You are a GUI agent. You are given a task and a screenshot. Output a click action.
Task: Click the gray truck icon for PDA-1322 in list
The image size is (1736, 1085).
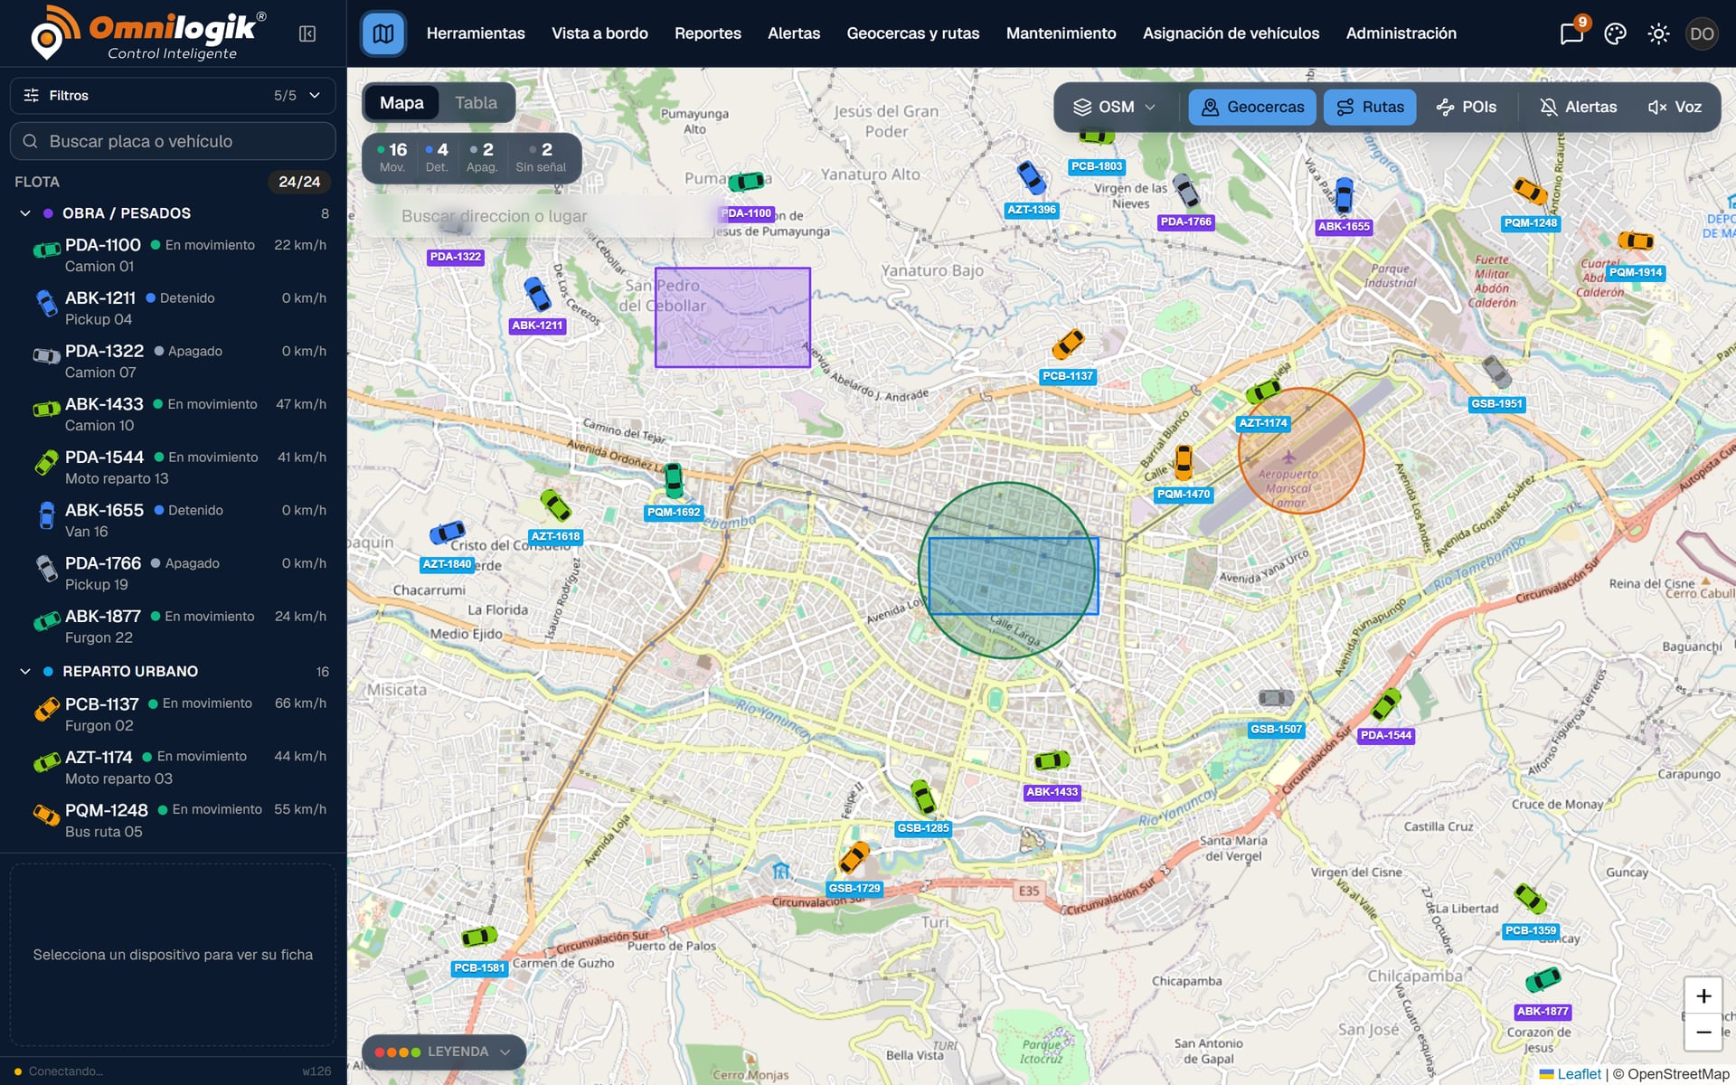tap(46, 355)
